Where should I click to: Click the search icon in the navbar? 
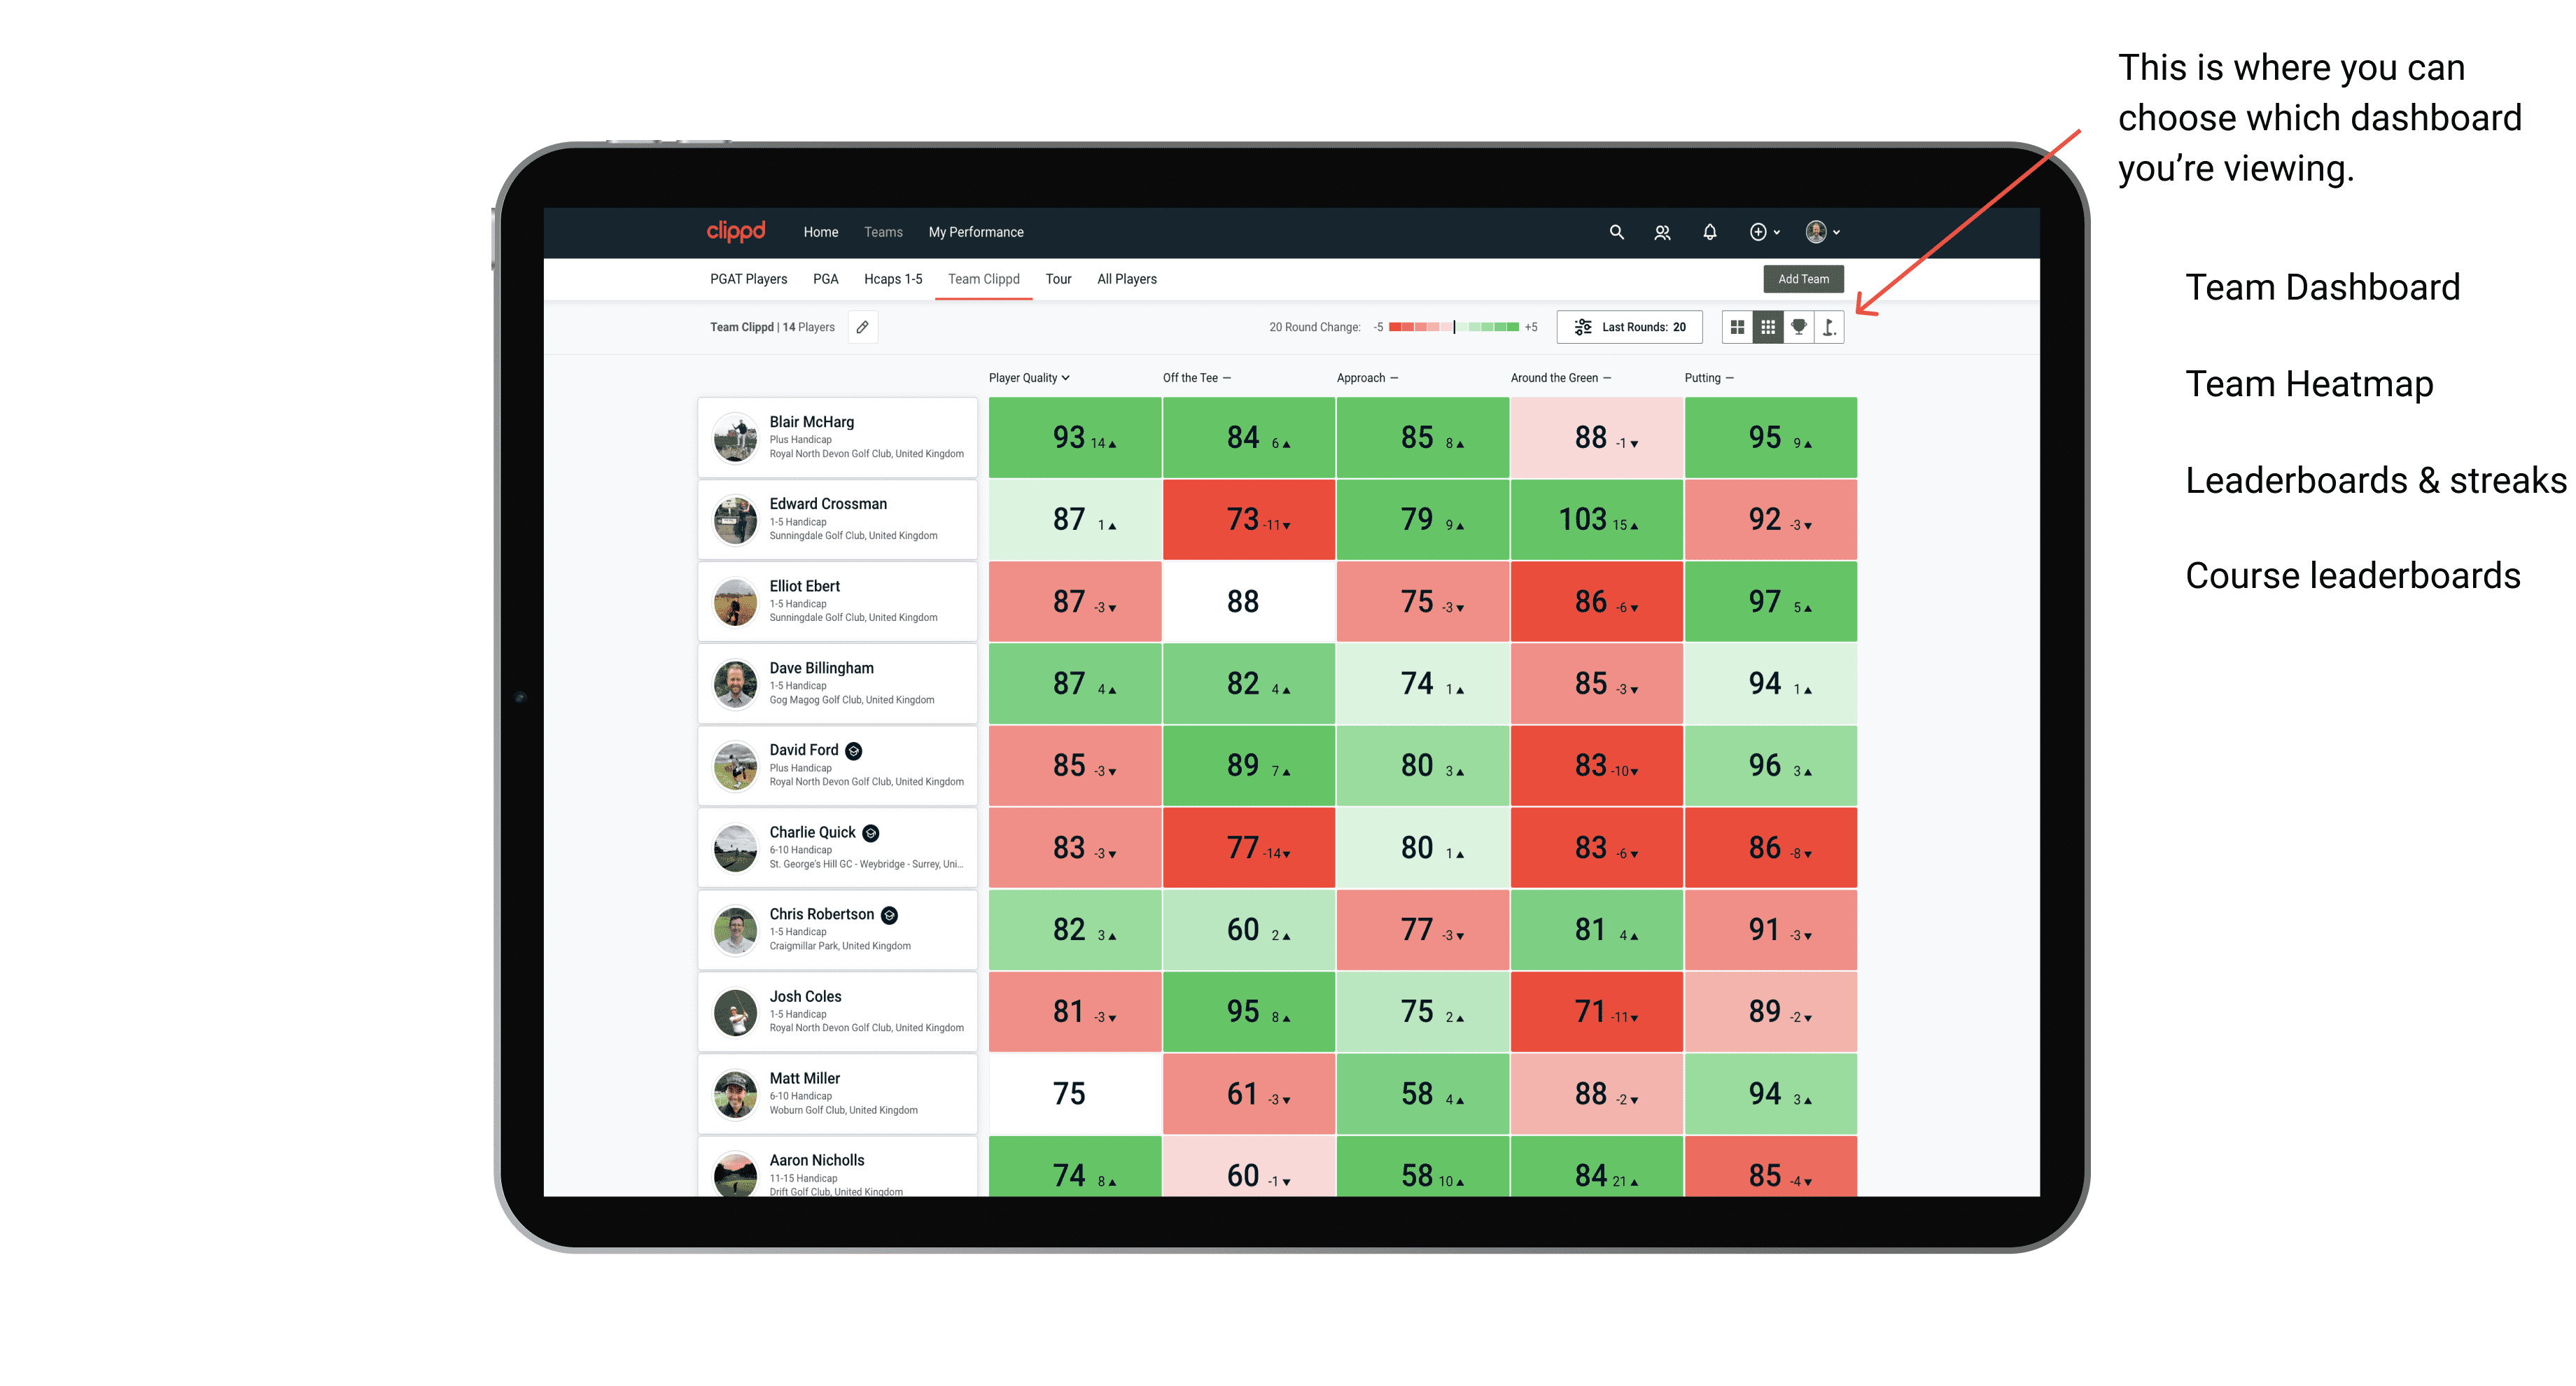tap(1617, 232)
